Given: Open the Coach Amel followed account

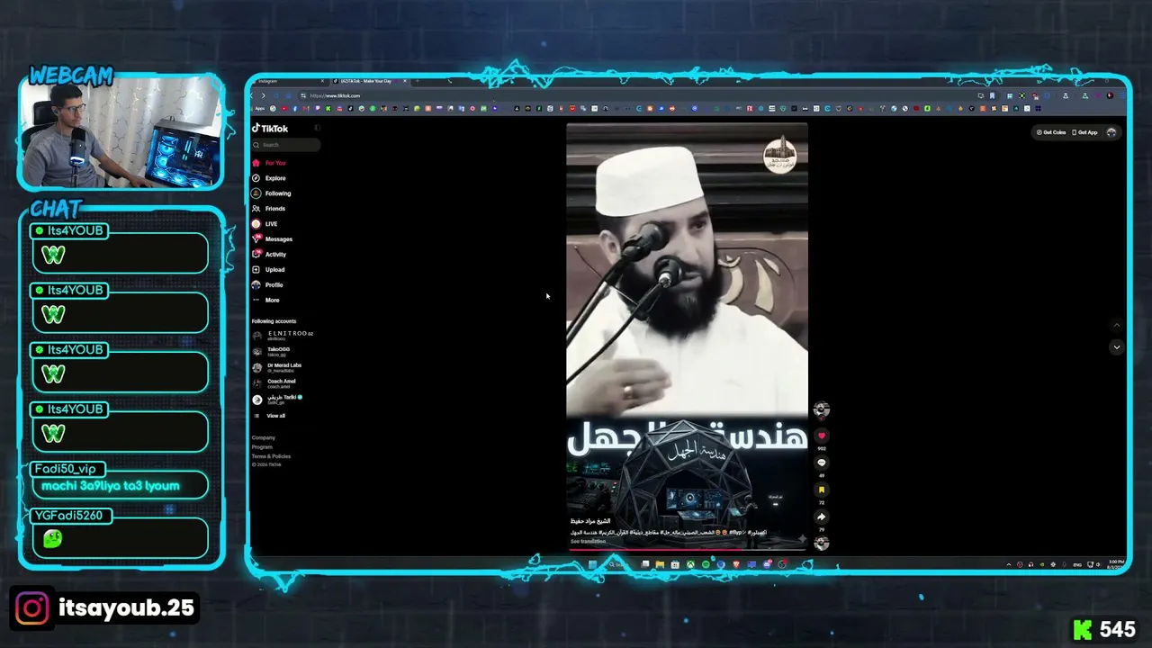Looking at the screenshot, I should tap(274, 382).
